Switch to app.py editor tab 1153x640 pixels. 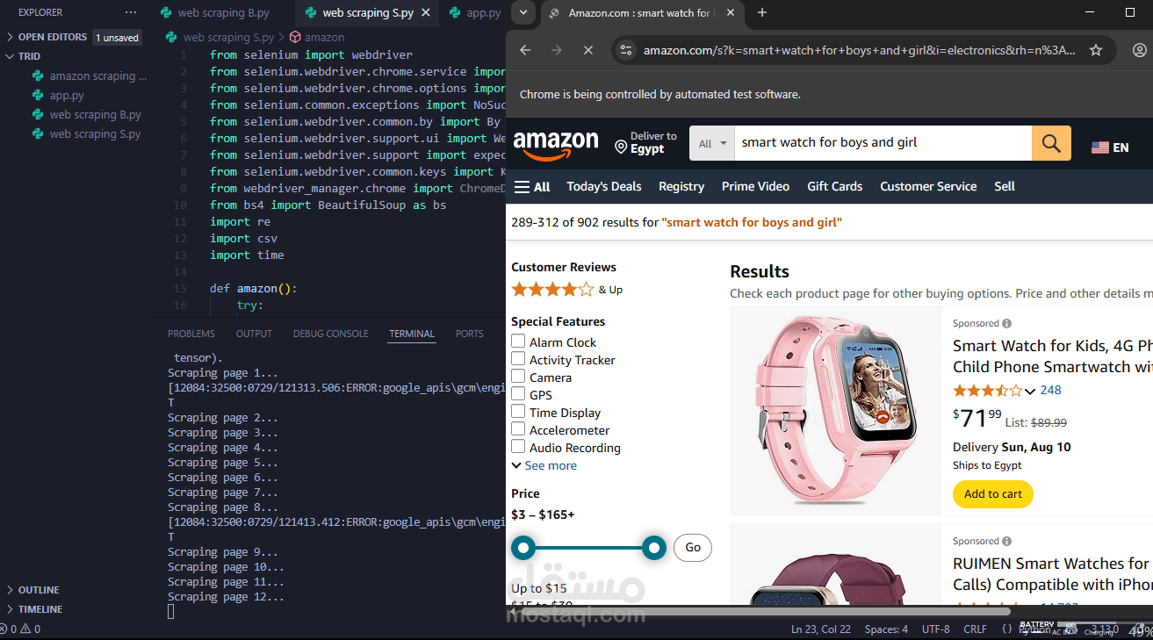475,13
